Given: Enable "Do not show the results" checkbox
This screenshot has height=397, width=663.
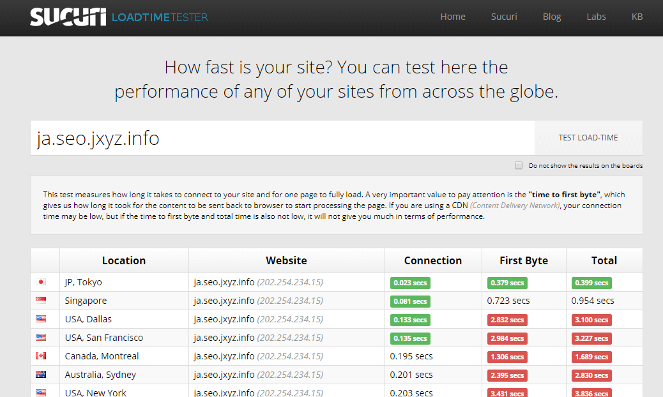Looking at the screenshot, I should (x=519, y=166).
